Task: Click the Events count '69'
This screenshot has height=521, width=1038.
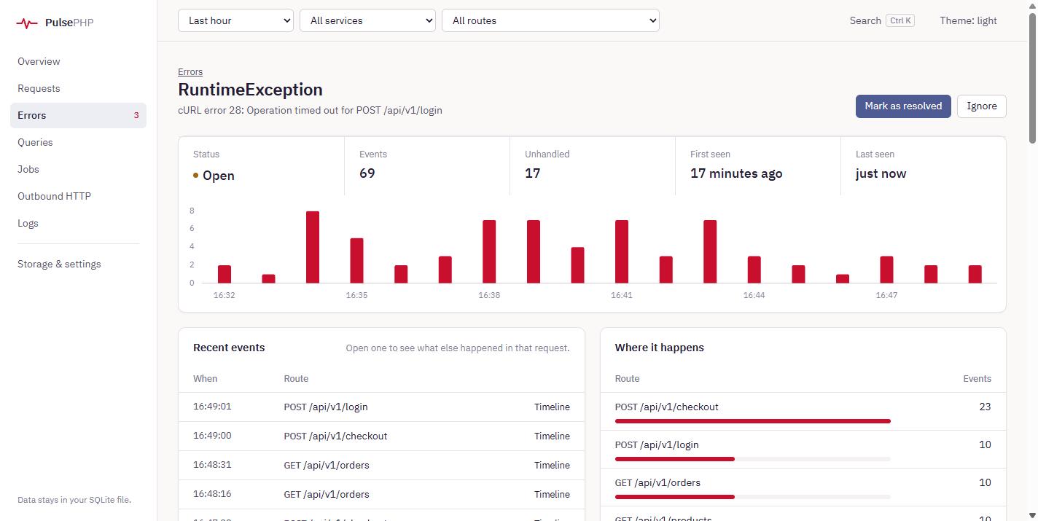Action: (x=367, y=173)
